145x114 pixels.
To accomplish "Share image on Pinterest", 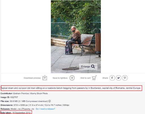I will tap(125, 78).
